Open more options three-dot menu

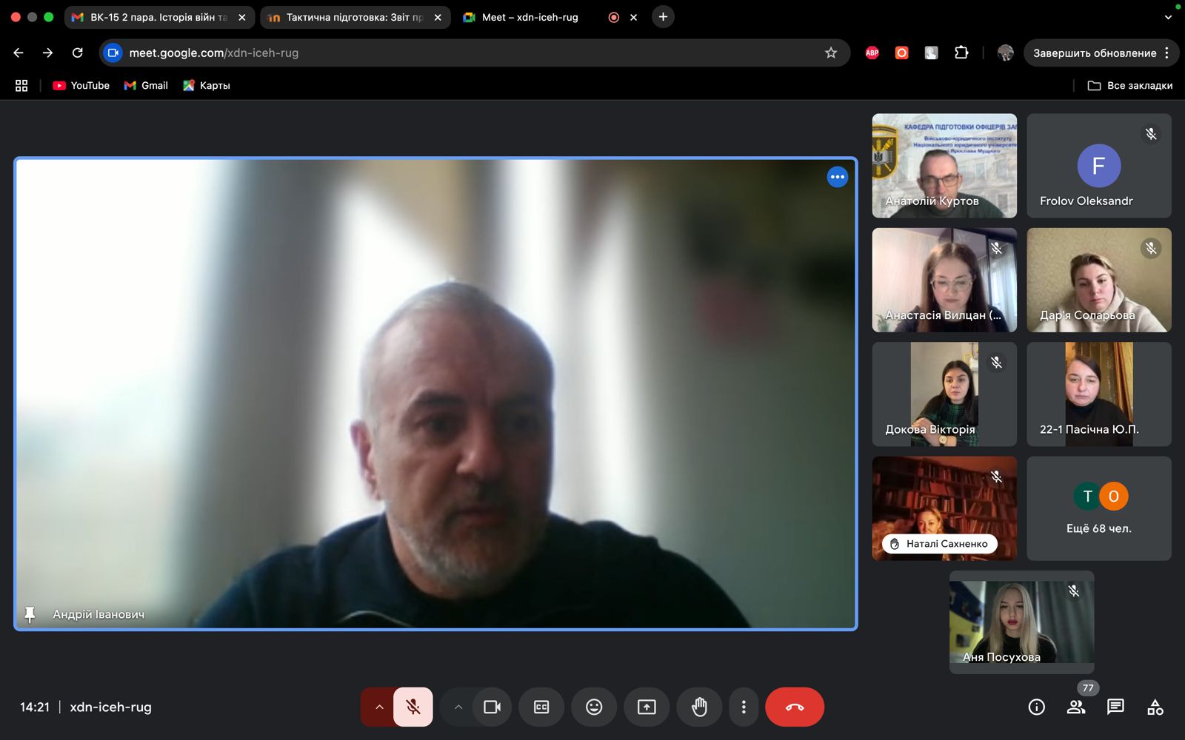click(x=744, y=707)
